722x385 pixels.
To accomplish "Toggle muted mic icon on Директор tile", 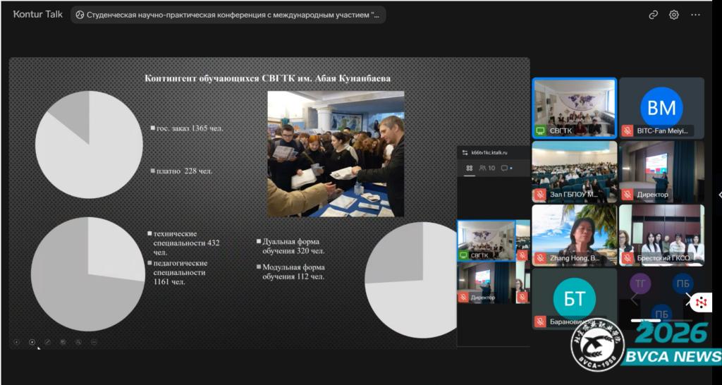I will 627,195.
